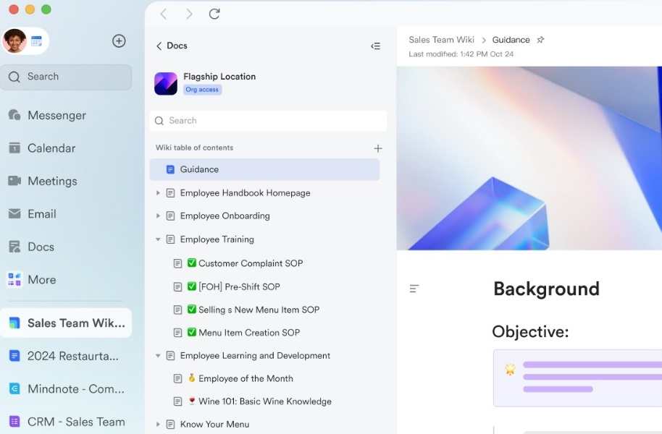Viewport: 662px width, 434px height.
Task: Add a new page to Wiki table of contents
Action: (377, 148)
